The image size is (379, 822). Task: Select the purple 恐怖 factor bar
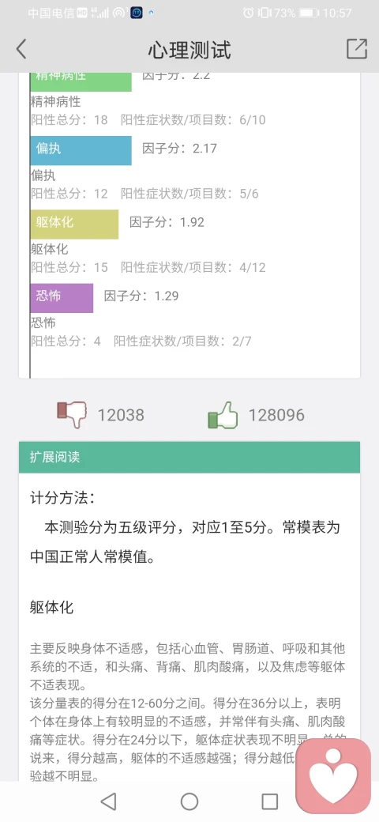(62, 298)
